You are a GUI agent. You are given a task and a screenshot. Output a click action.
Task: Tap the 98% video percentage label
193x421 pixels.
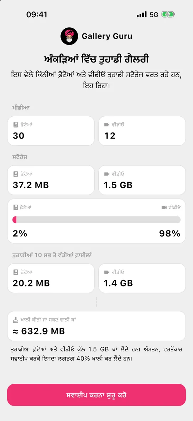point(170,234)
